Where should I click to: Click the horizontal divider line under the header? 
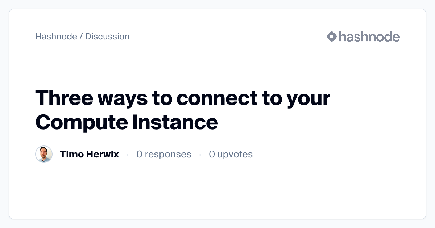(217, 51)
